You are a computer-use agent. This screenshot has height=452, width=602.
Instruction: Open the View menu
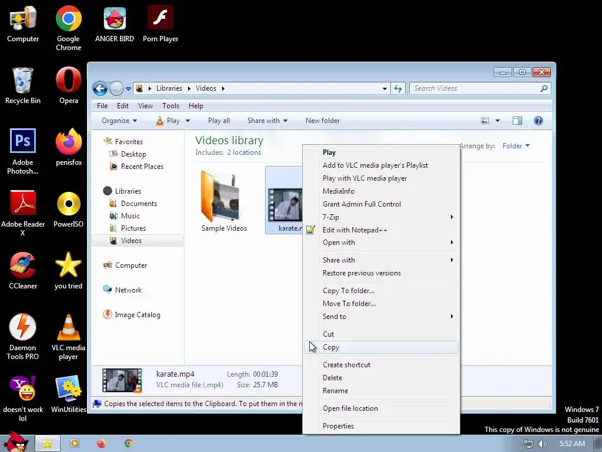[146, 106]
